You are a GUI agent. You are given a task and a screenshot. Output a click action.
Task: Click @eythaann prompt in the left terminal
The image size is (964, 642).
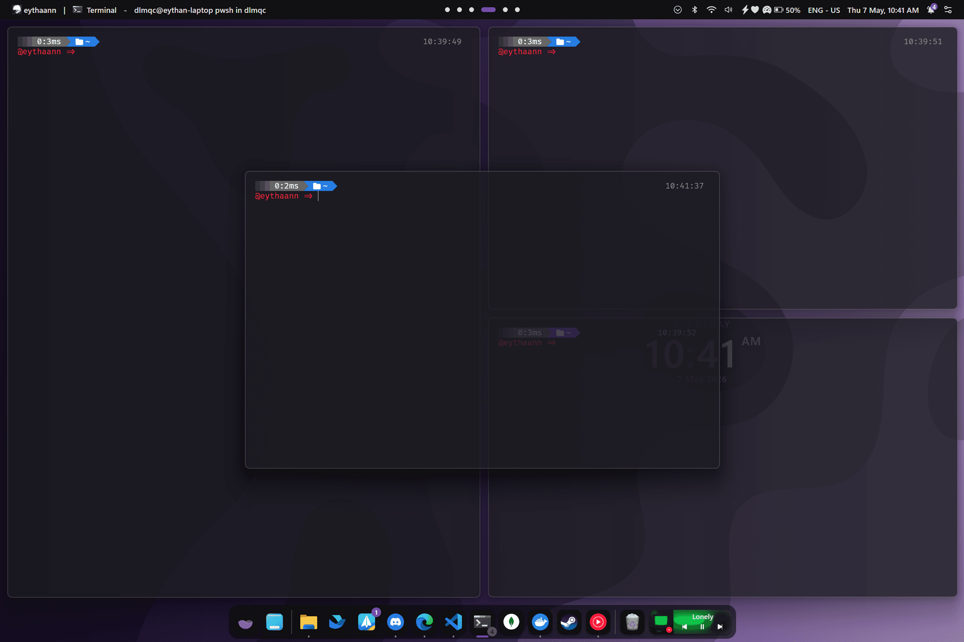39,51
